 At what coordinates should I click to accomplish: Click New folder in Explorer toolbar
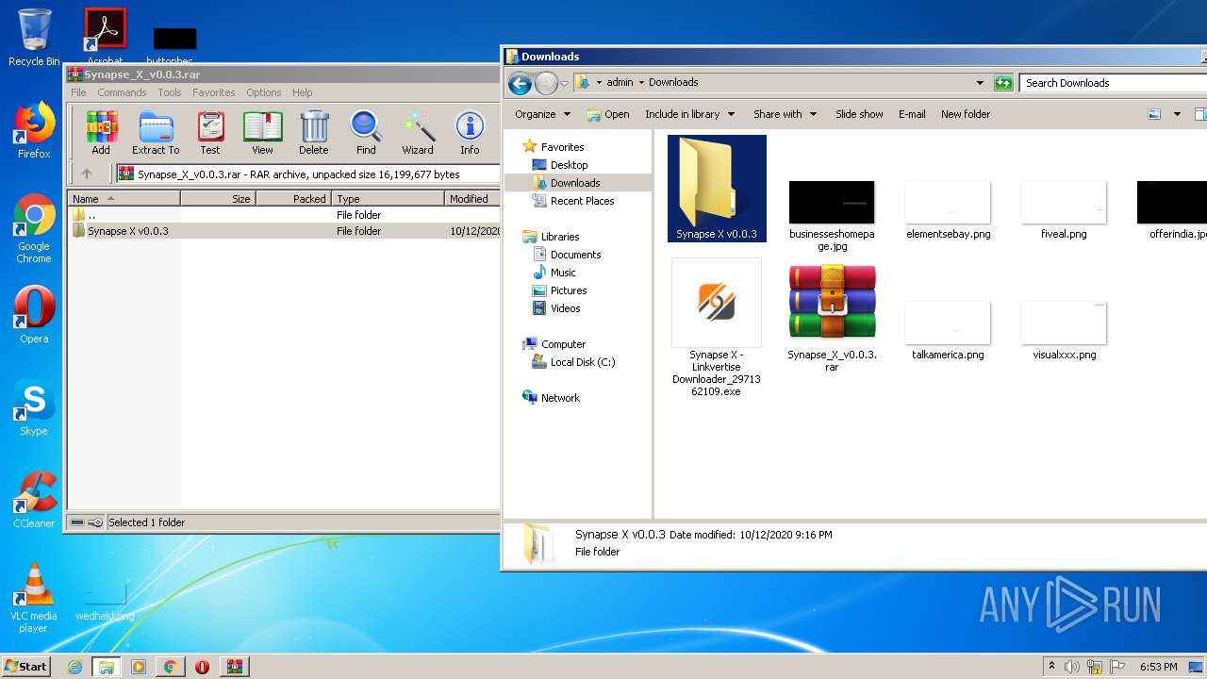[x=966, y=114]
